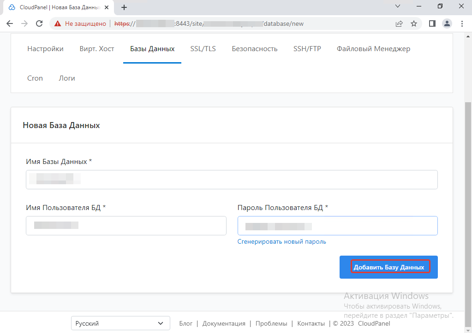The width and height of the screenshot is (472, 333).
Task: Reload the page with refresh icon
Action: 39,23
